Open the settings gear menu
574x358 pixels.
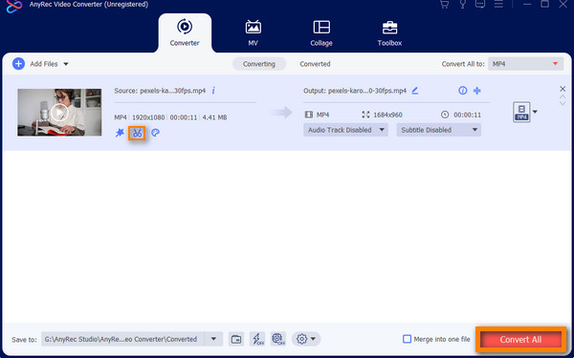(x=306, y=339)
